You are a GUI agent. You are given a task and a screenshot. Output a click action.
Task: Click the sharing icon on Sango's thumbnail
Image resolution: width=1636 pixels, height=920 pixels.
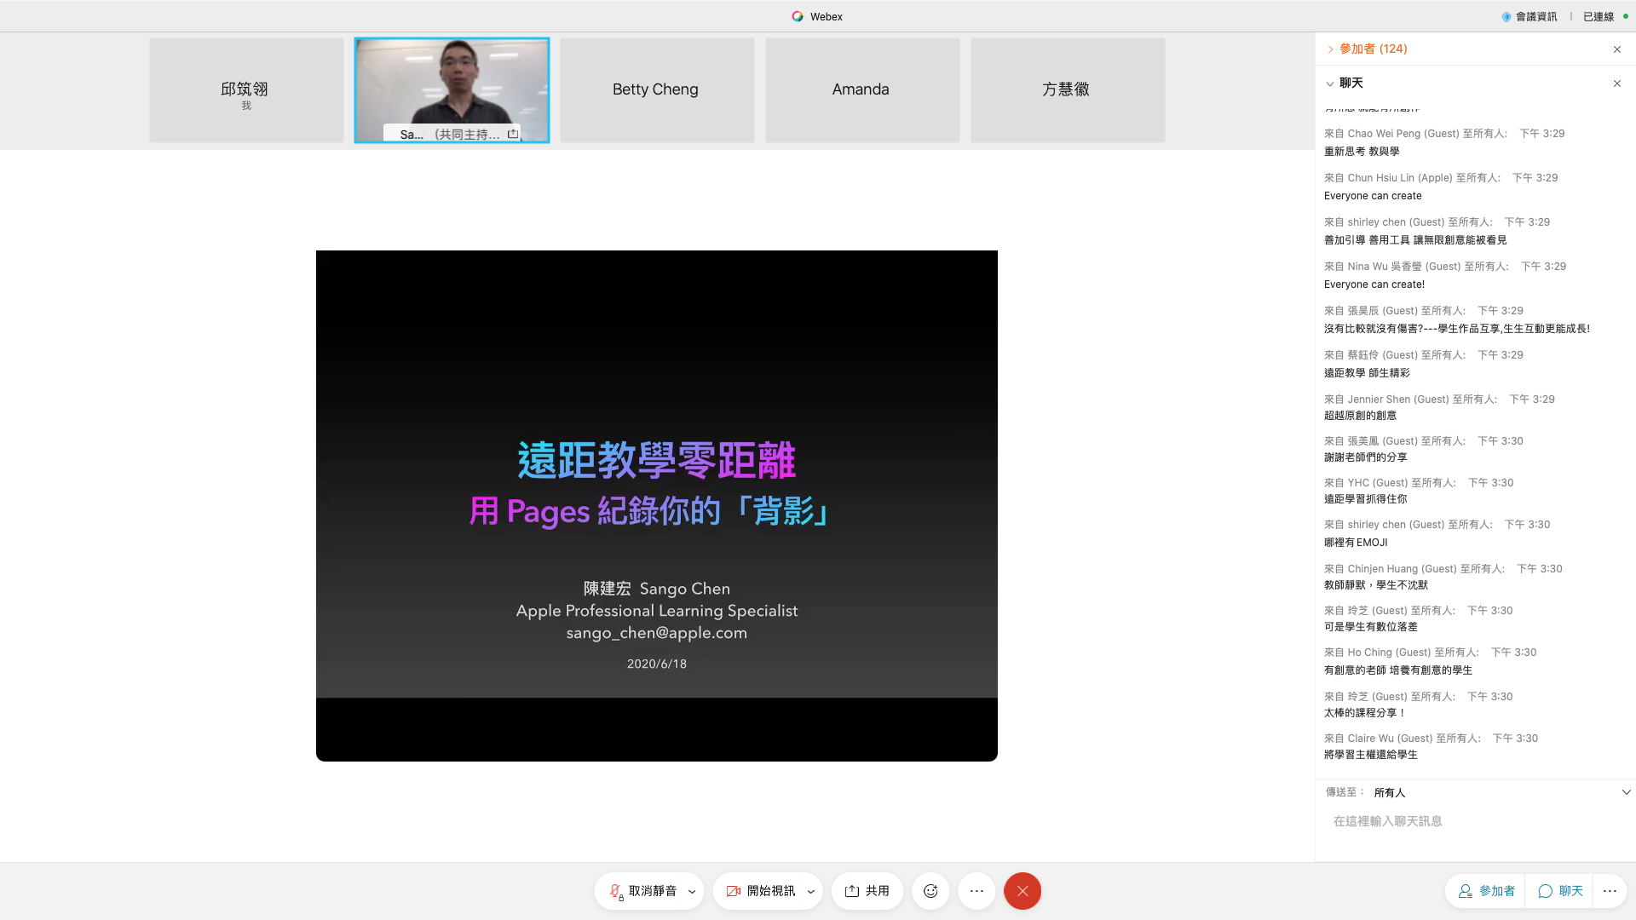tap(513, 134)
